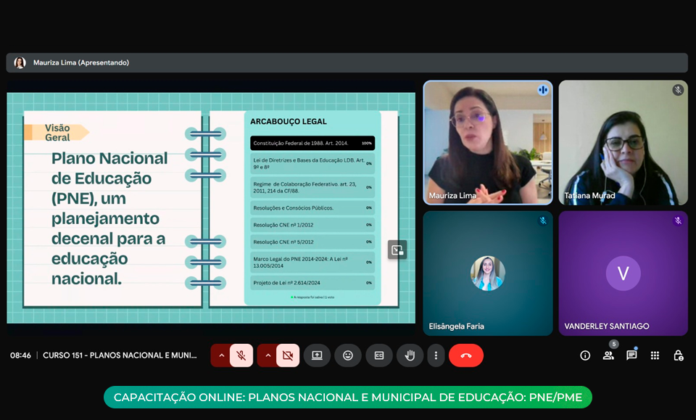Open the more options three-dot menu
696x420 pixels.
[x=435, y=355]
